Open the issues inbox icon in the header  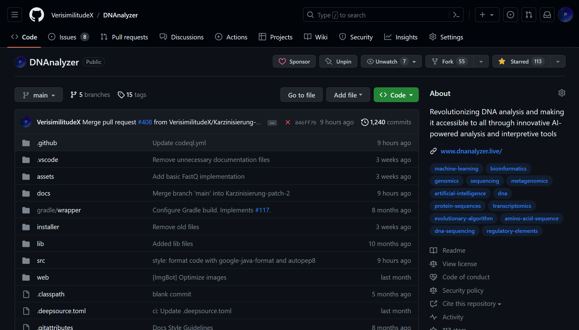point(510,15)
